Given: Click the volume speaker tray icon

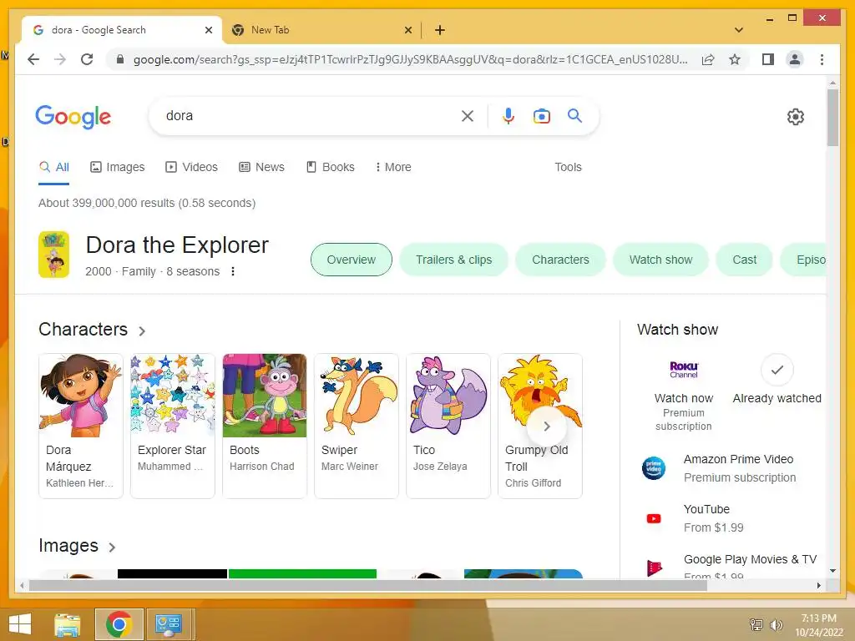Looking at the screenshot, I should coord(776,624).
